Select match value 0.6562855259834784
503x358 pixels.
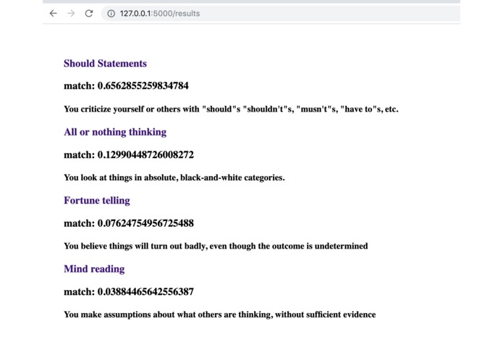point(143,86)
